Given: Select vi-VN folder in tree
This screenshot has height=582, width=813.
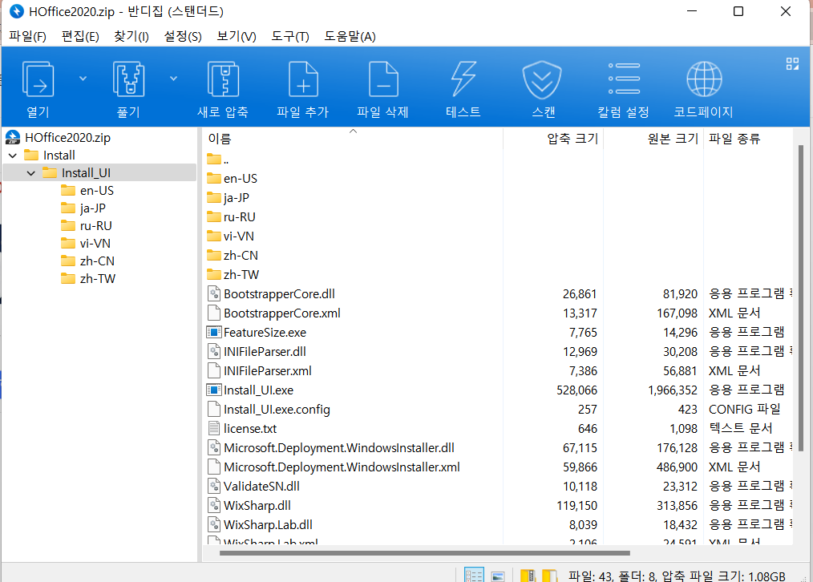Looking at the screenshot, I should coord(95,244).
